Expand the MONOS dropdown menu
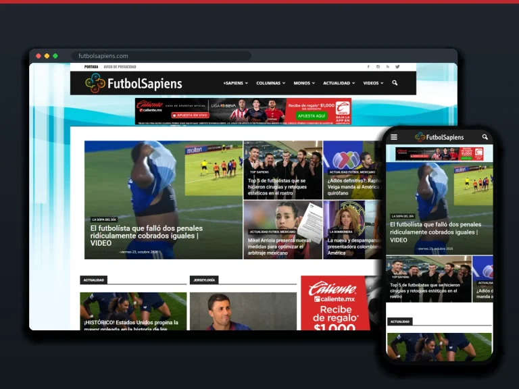The height and width of the screenshot is (389, 519). coord(304,83)
